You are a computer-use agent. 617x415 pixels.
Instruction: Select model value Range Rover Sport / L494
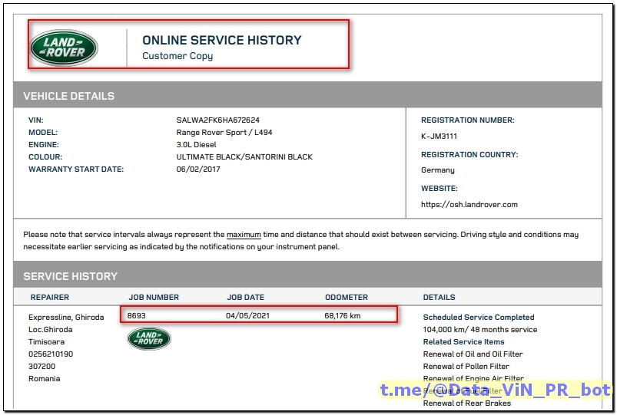[224, 132]
